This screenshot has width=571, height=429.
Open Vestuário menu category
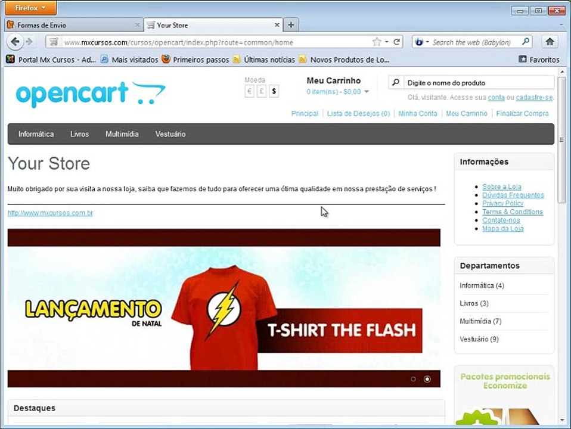tap(170, 134)
